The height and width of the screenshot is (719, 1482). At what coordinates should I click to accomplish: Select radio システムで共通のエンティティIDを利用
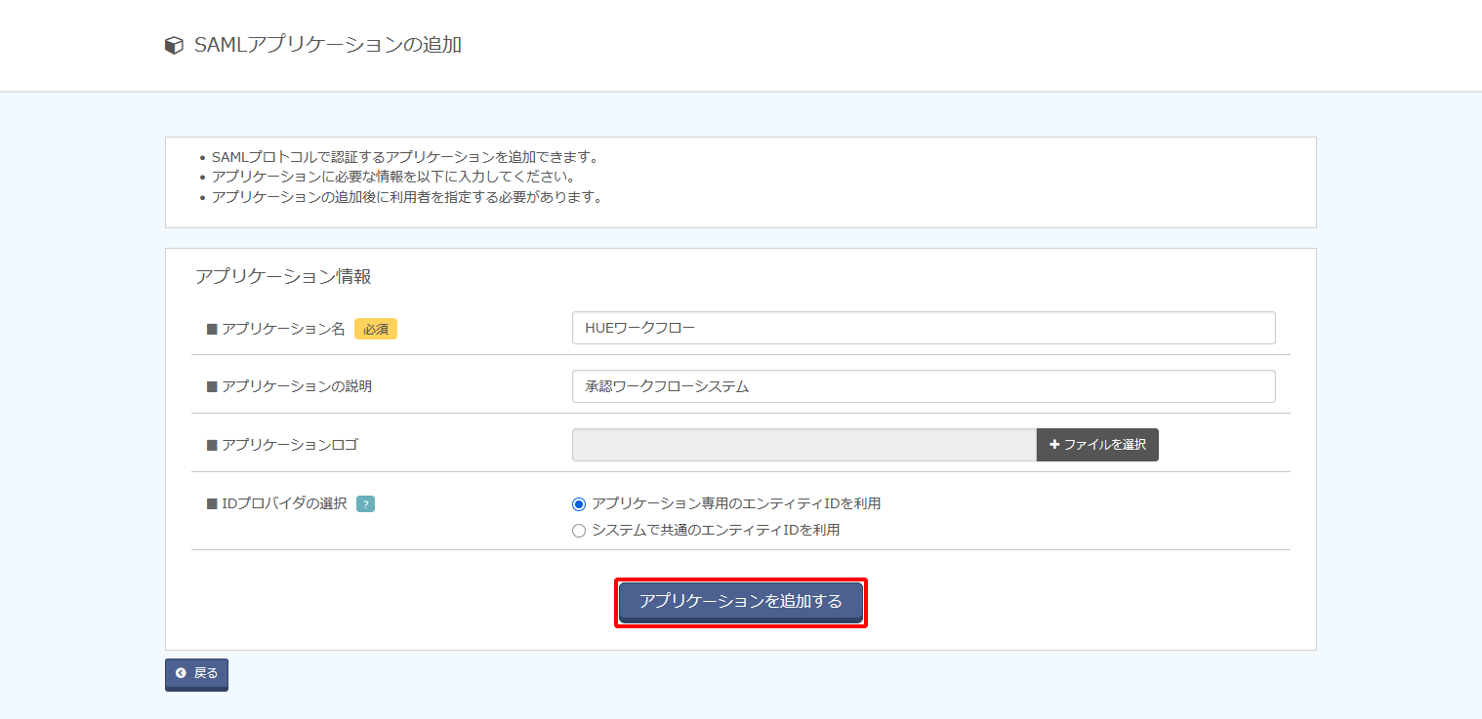click(x=579, y=531)
